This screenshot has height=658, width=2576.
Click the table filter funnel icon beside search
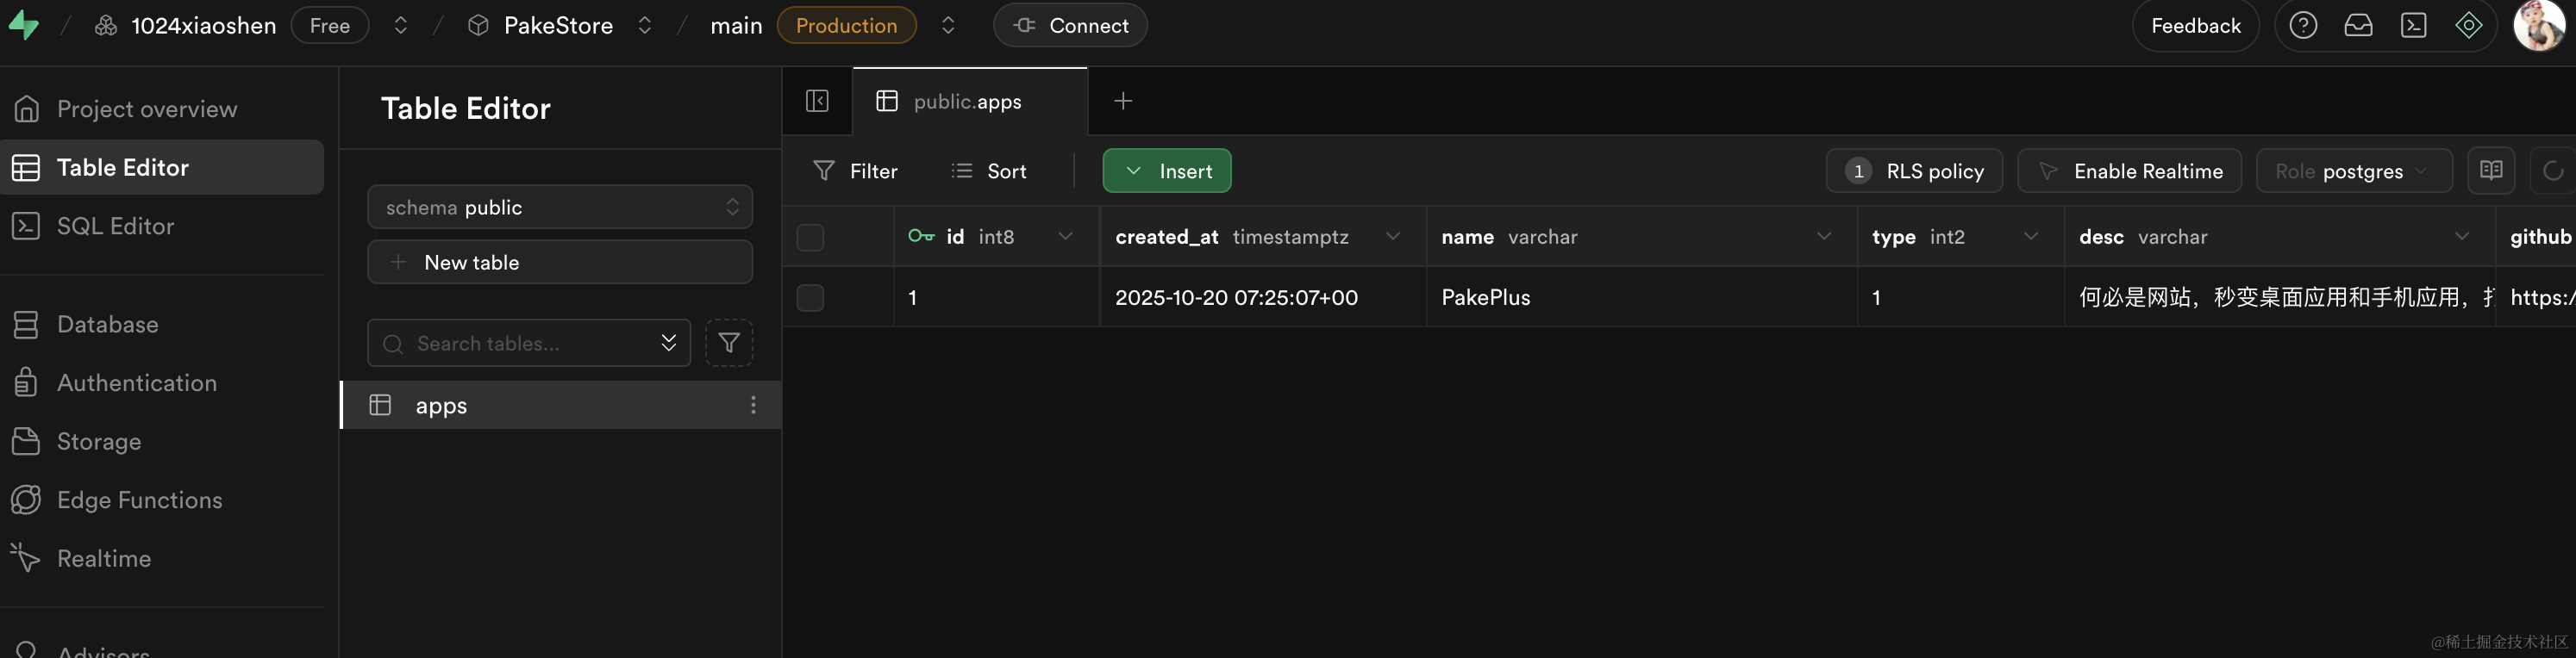tap(729, 344)
